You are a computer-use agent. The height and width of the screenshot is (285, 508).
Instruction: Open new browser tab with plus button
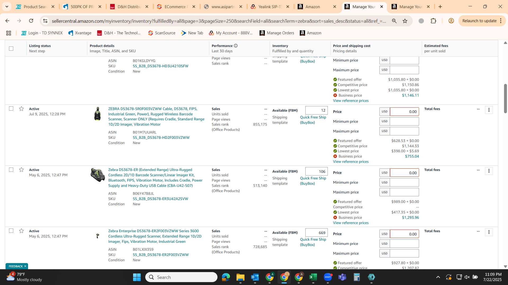click(x=440, y=7)
